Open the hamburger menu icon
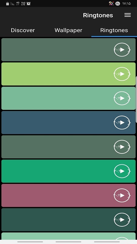Screen dimensions: 137x244 pyautogui.click(x=128, y=15)
